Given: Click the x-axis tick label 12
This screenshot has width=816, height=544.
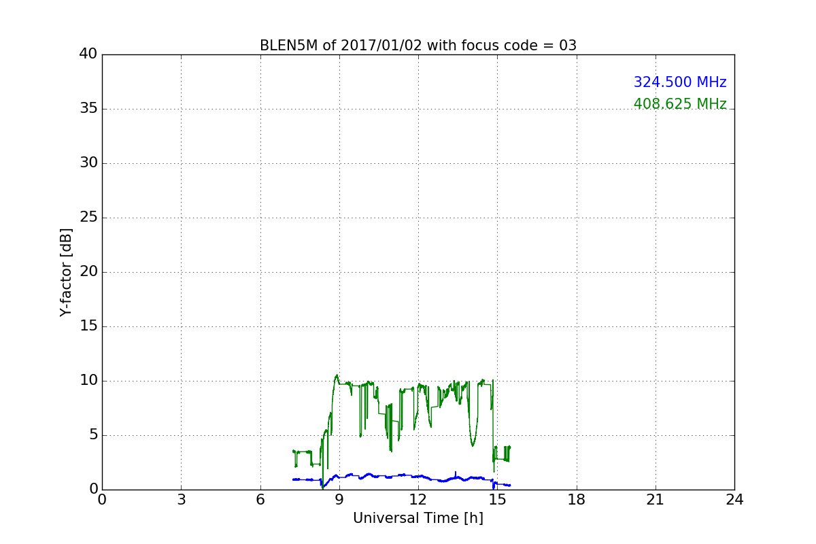Looking at the screenshot, I should (418, 500).
